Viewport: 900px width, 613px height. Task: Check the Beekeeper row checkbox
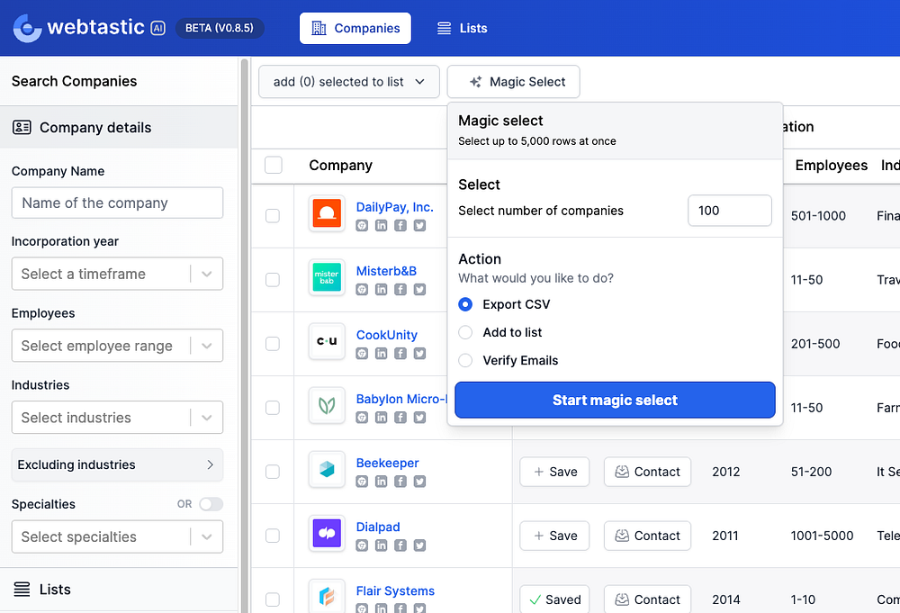273,472
